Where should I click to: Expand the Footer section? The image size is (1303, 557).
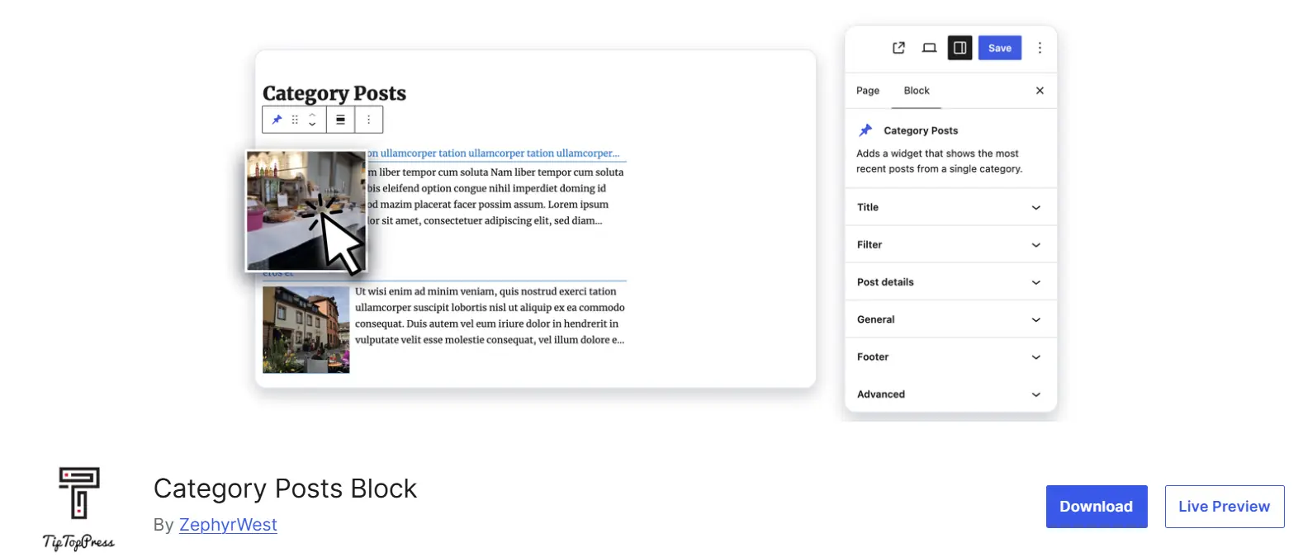[x=950, y=357]
